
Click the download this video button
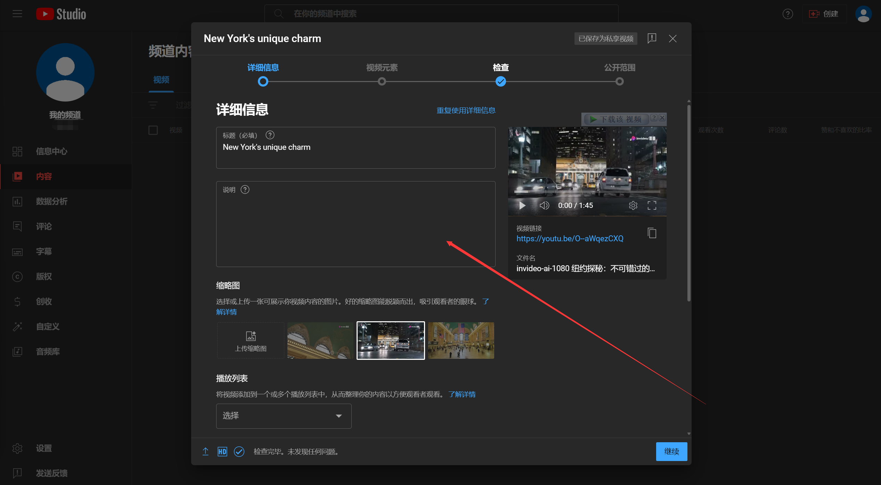pyautogui.click(x=616, y=119)
